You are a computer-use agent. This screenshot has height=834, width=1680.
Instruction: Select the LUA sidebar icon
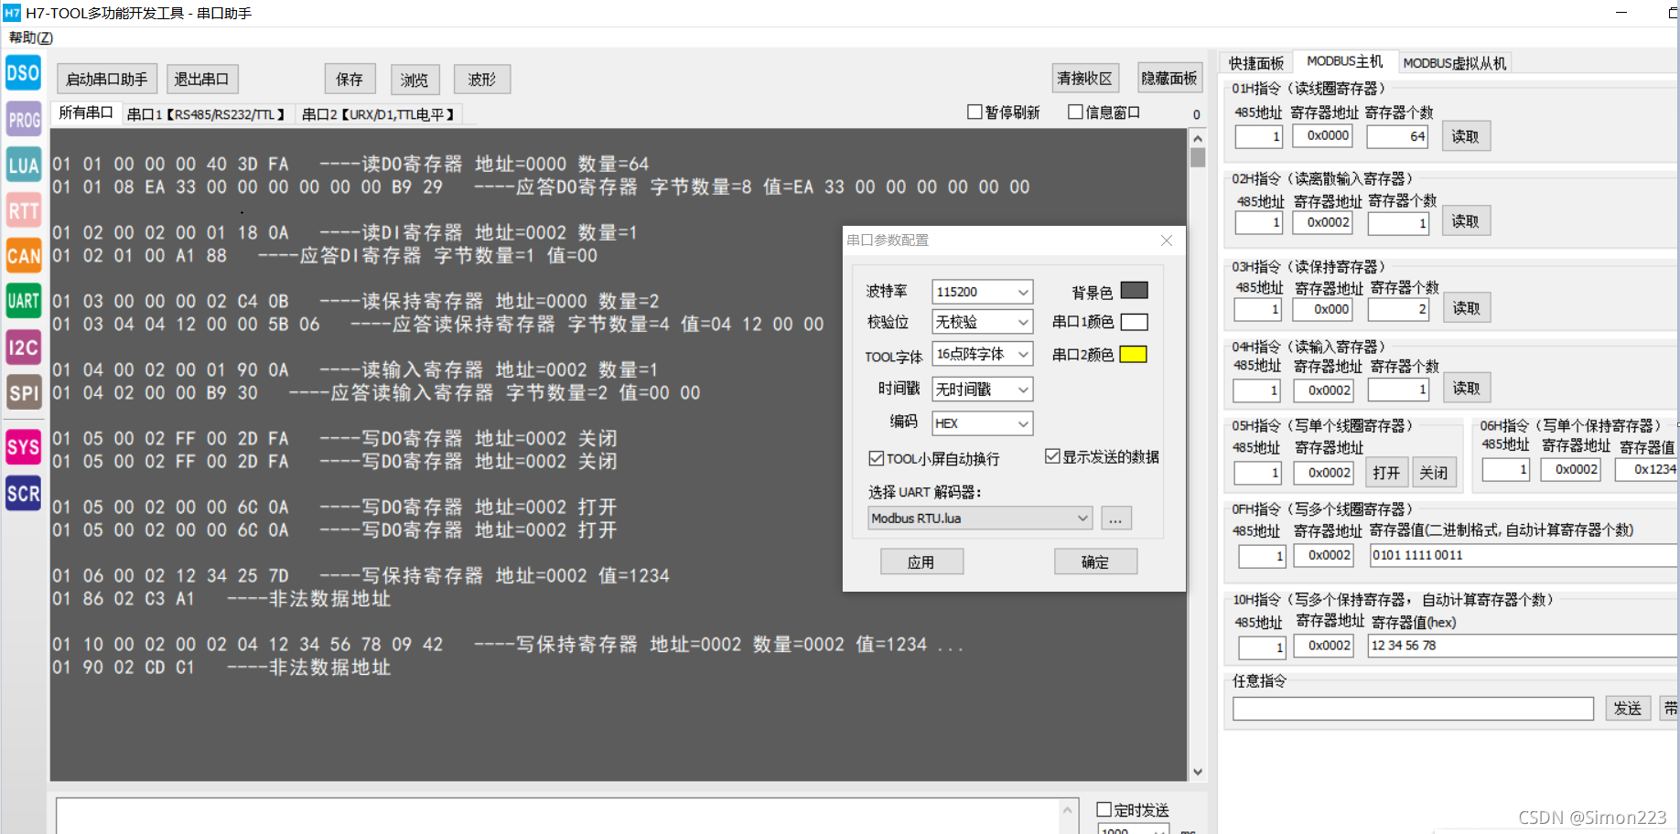pyautogui.click(x=23, y=165)
